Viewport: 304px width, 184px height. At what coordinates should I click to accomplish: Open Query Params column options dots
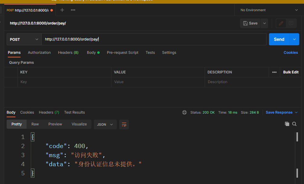[x=274, y=72]
